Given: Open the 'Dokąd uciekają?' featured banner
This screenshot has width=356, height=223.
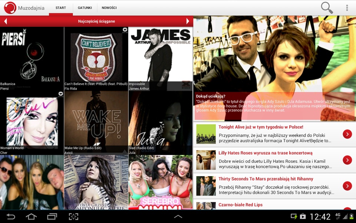Looking at the screenshot, I should point(274,68).
